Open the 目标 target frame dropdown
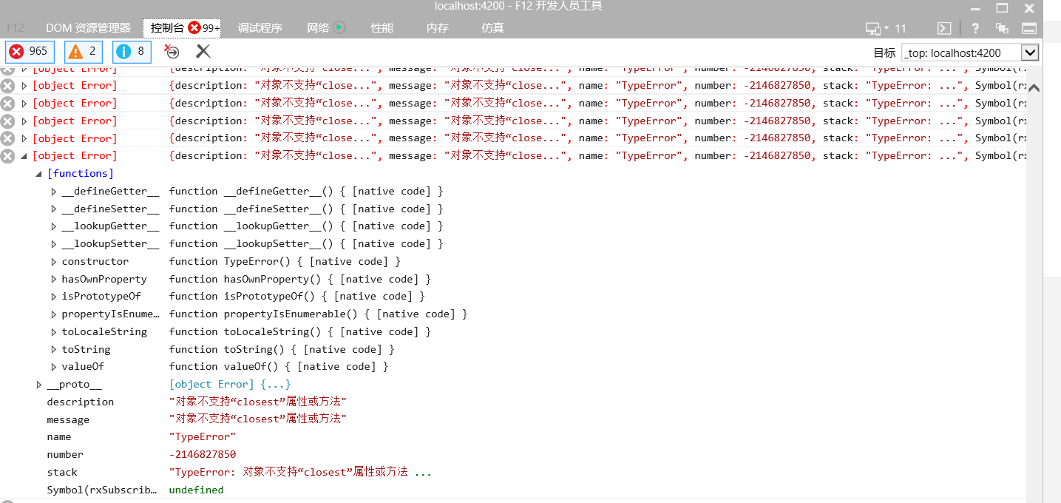1061x503 pixels. tap(1029, 52)
